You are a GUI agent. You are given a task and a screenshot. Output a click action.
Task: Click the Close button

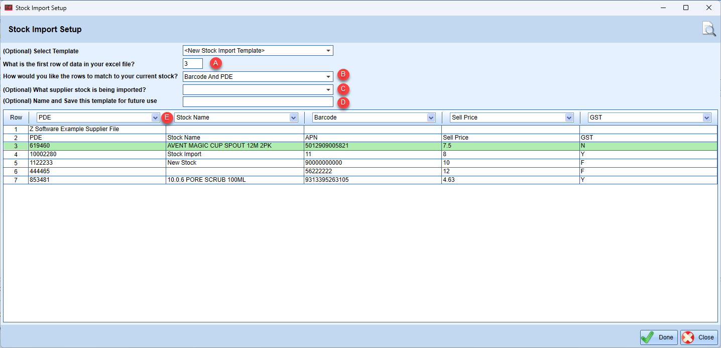pos(699,337)
